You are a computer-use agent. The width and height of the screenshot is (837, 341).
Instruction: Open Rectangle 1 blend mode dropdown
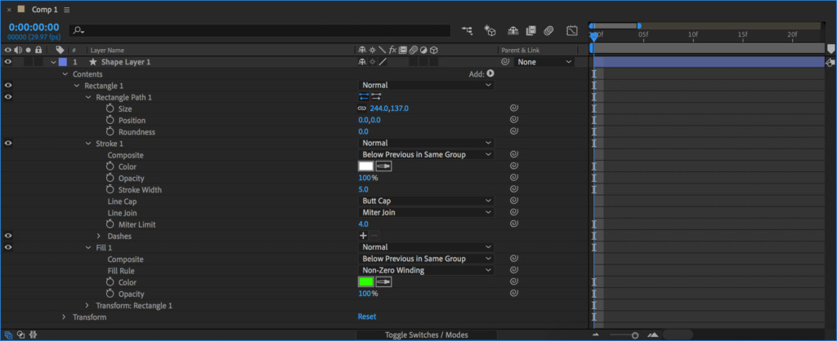coord(425,85)
